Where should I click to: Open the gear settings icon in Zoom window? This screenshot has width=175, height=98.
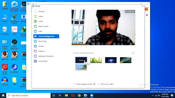147,15
